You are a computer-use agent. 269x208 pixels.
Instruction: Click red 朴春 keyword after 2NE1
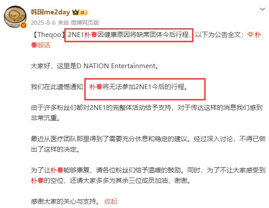click(x=91, y=35)
